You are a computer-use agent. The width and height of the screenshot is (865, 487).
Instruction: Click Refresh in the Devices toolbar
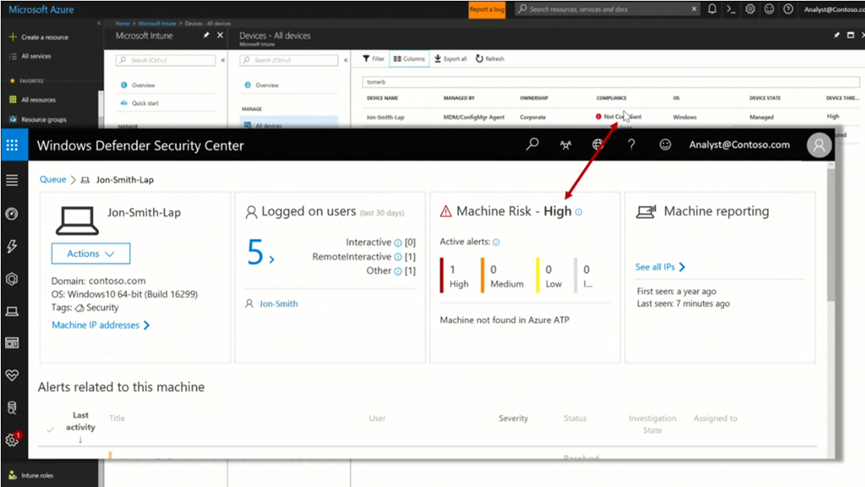(490, 58)
